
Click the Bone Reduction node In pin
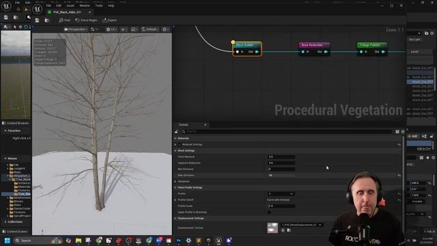[x=303, y=52]
